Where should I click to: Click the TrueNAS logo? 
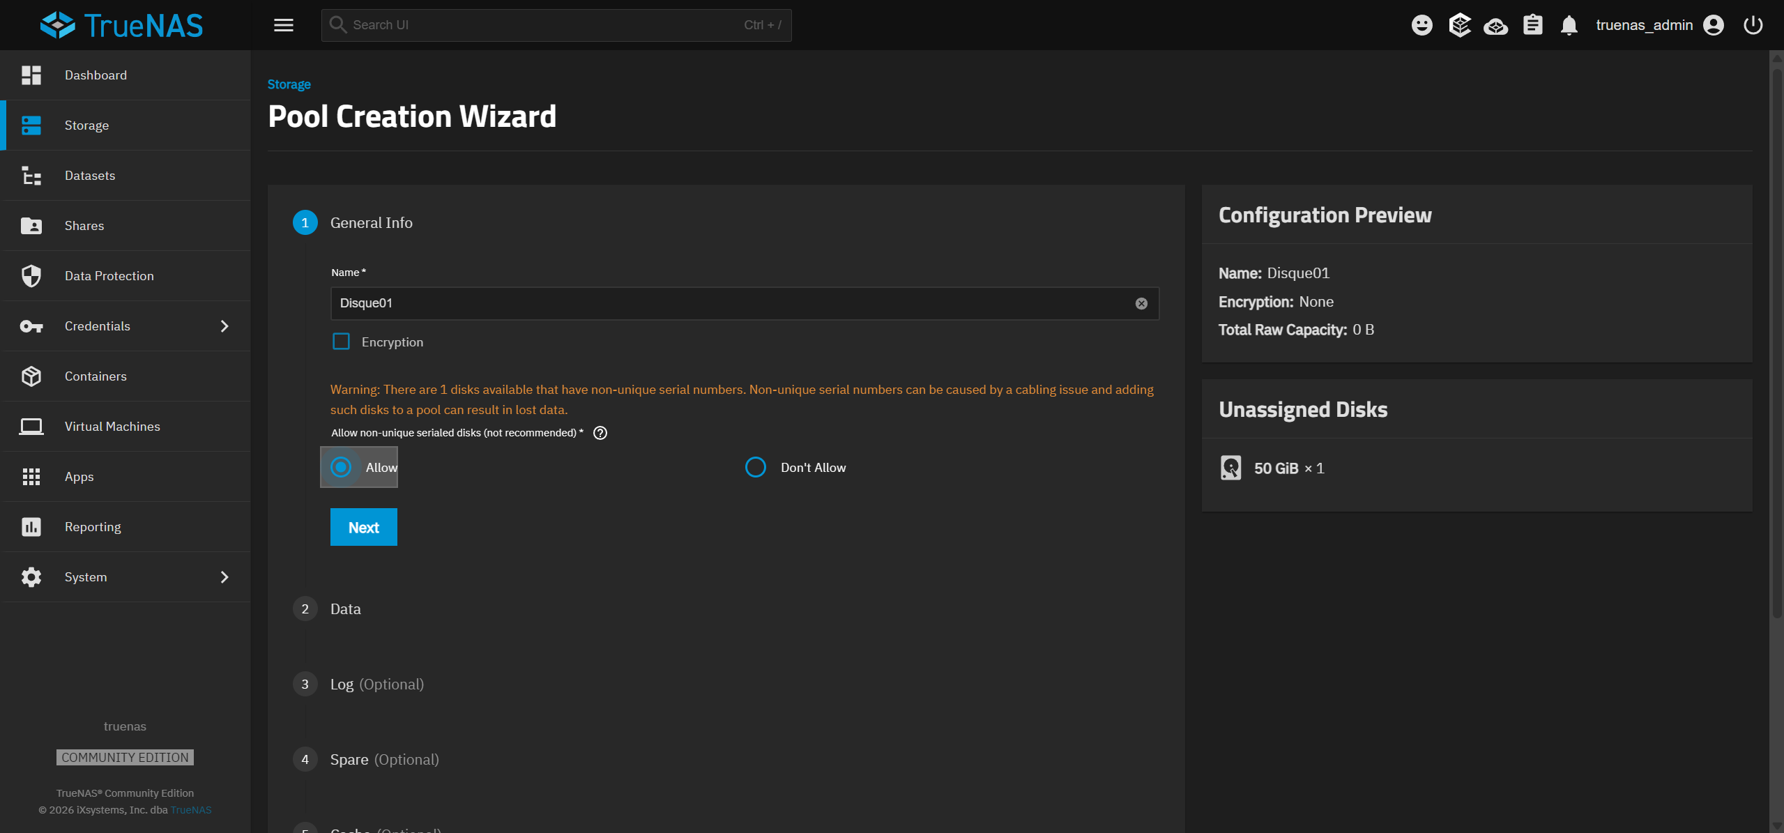[x=122, y=25]
